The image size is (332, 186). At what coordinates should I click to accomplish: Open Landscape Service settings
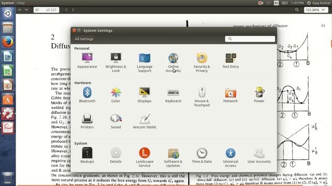[144, 157]
